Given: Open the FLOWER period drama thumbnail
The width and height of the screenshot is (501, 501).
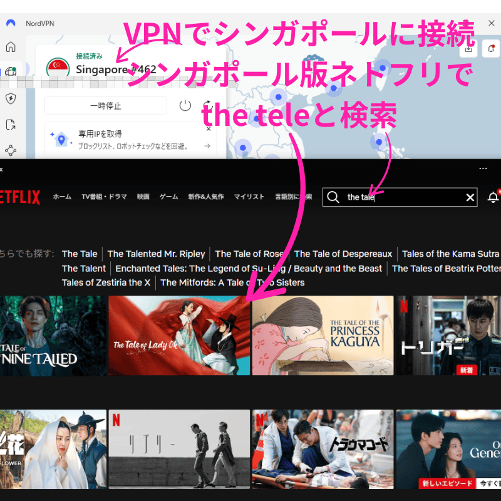Looking at the screenshot, I should click(x=53, y=449).
